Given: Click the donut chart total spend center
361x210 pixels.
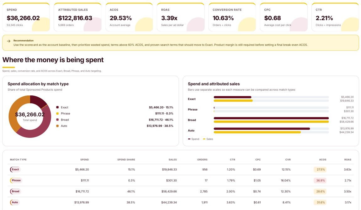Looking at the screenshot, I should coord(30,116).
